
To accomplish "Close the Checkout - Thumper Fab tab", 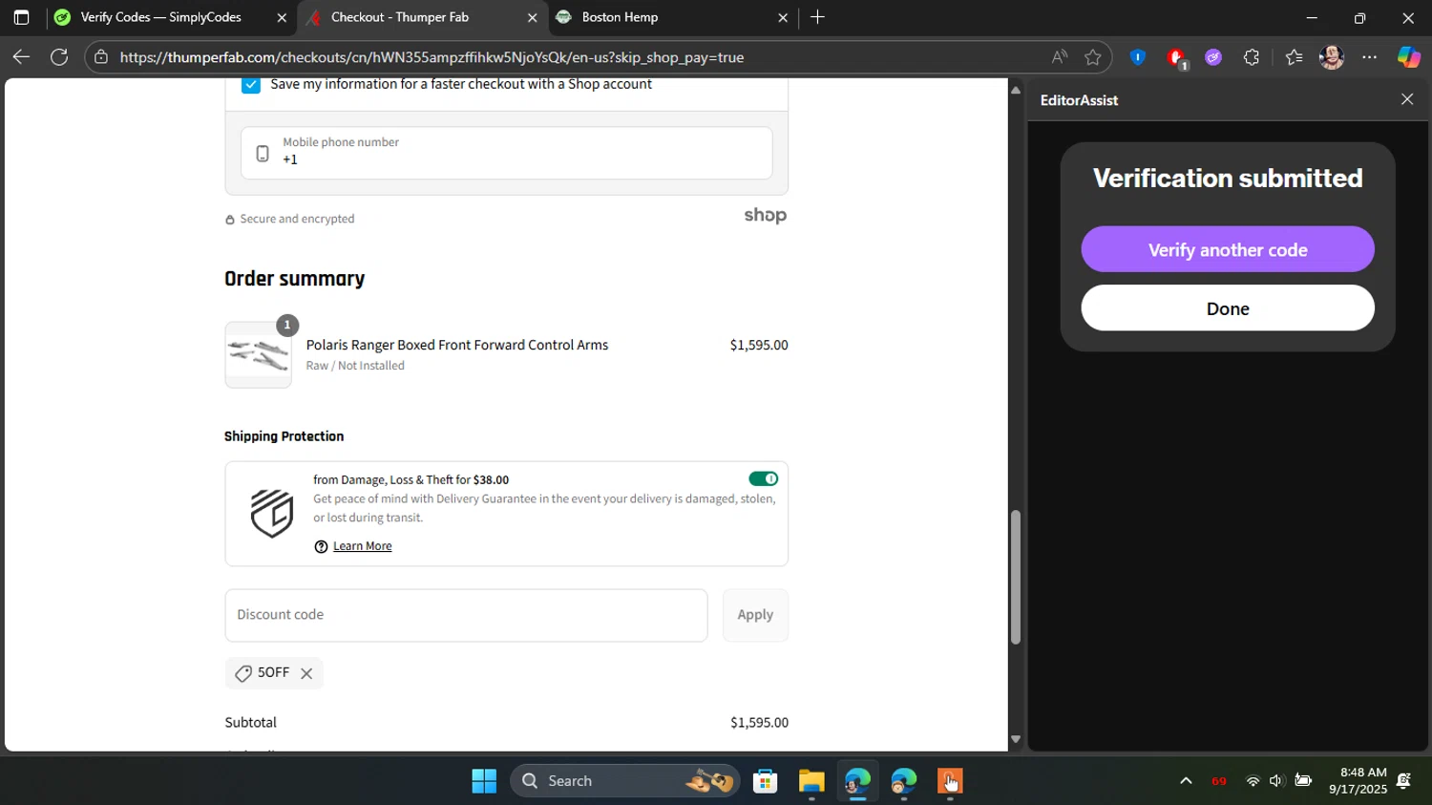I will tap(533, 17).
